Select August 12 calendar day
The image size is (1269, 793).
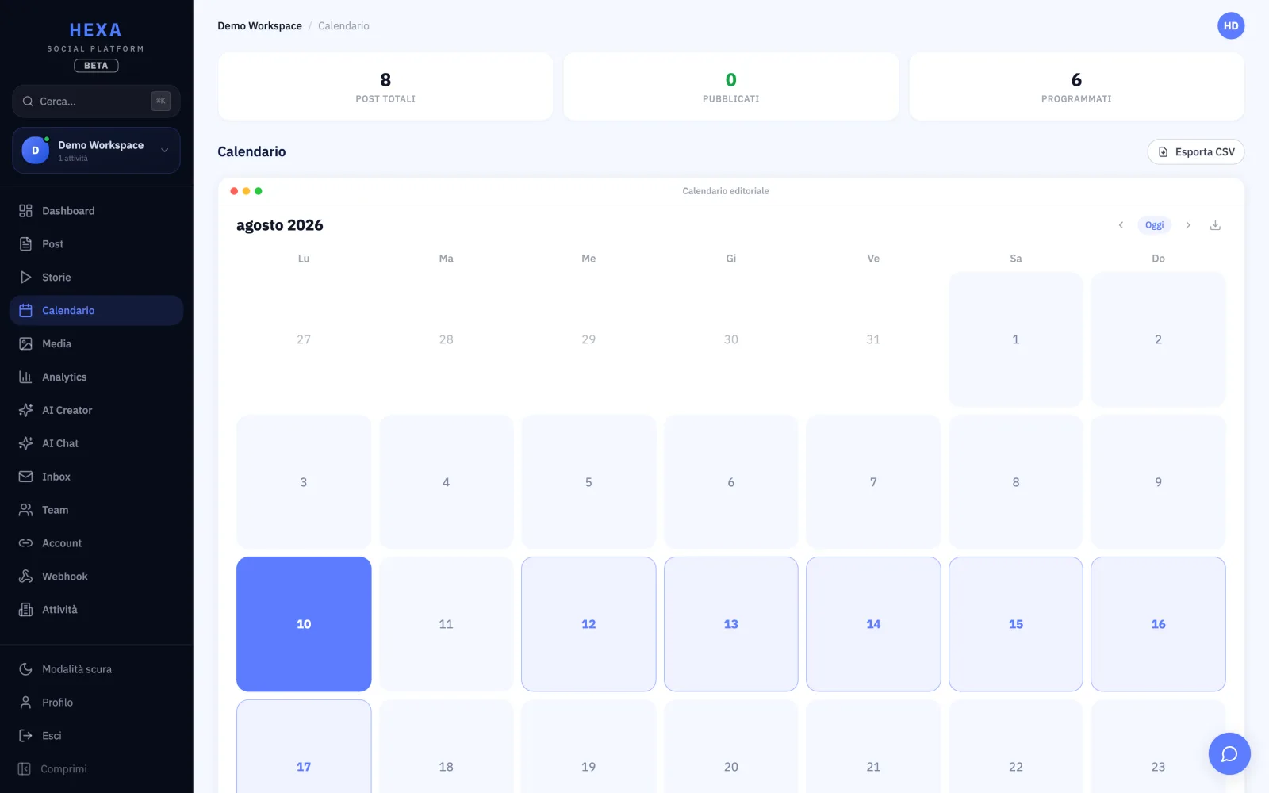[x=588, y=624]
